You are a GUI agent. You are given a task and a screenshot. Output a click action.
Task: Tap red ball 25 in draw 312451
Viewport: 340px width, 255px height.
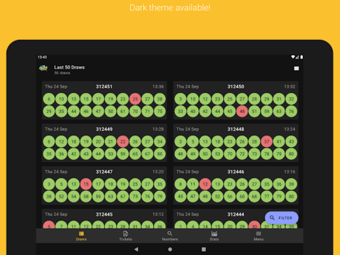click(x=135, y=99)
